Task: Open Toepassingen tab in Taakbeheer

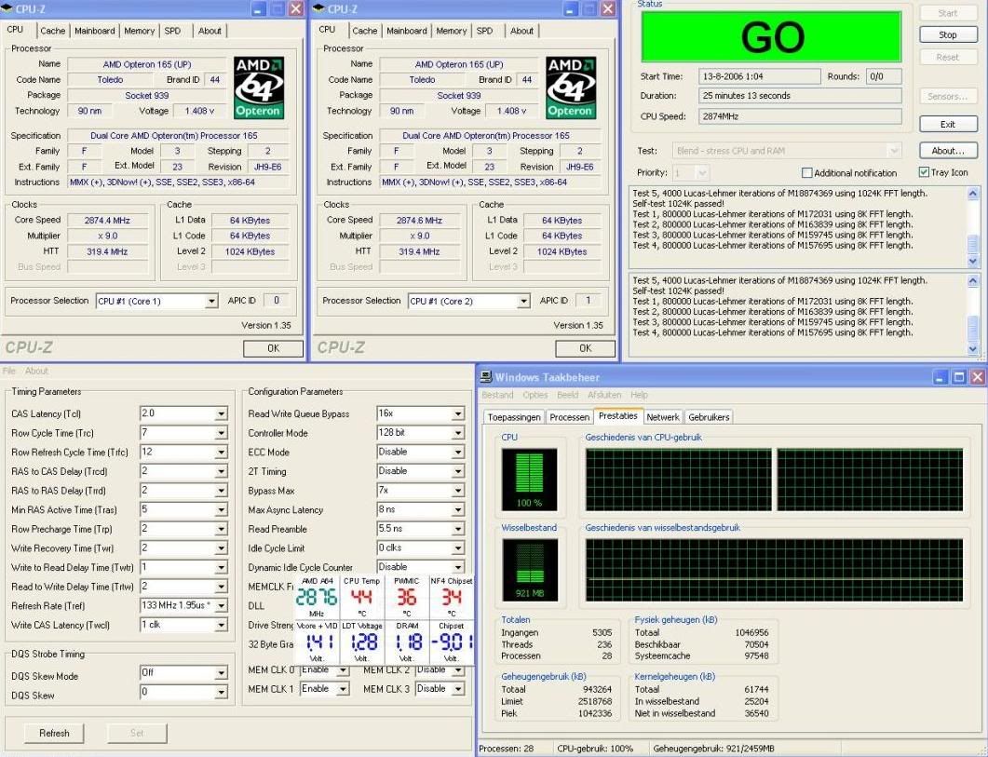Action: [514, 417]
